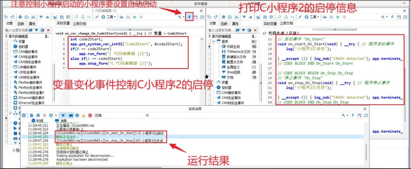This screenshot has height=169, width=411.
Task: Switch to 函数 tab in left panel
Action: (22, 24)
